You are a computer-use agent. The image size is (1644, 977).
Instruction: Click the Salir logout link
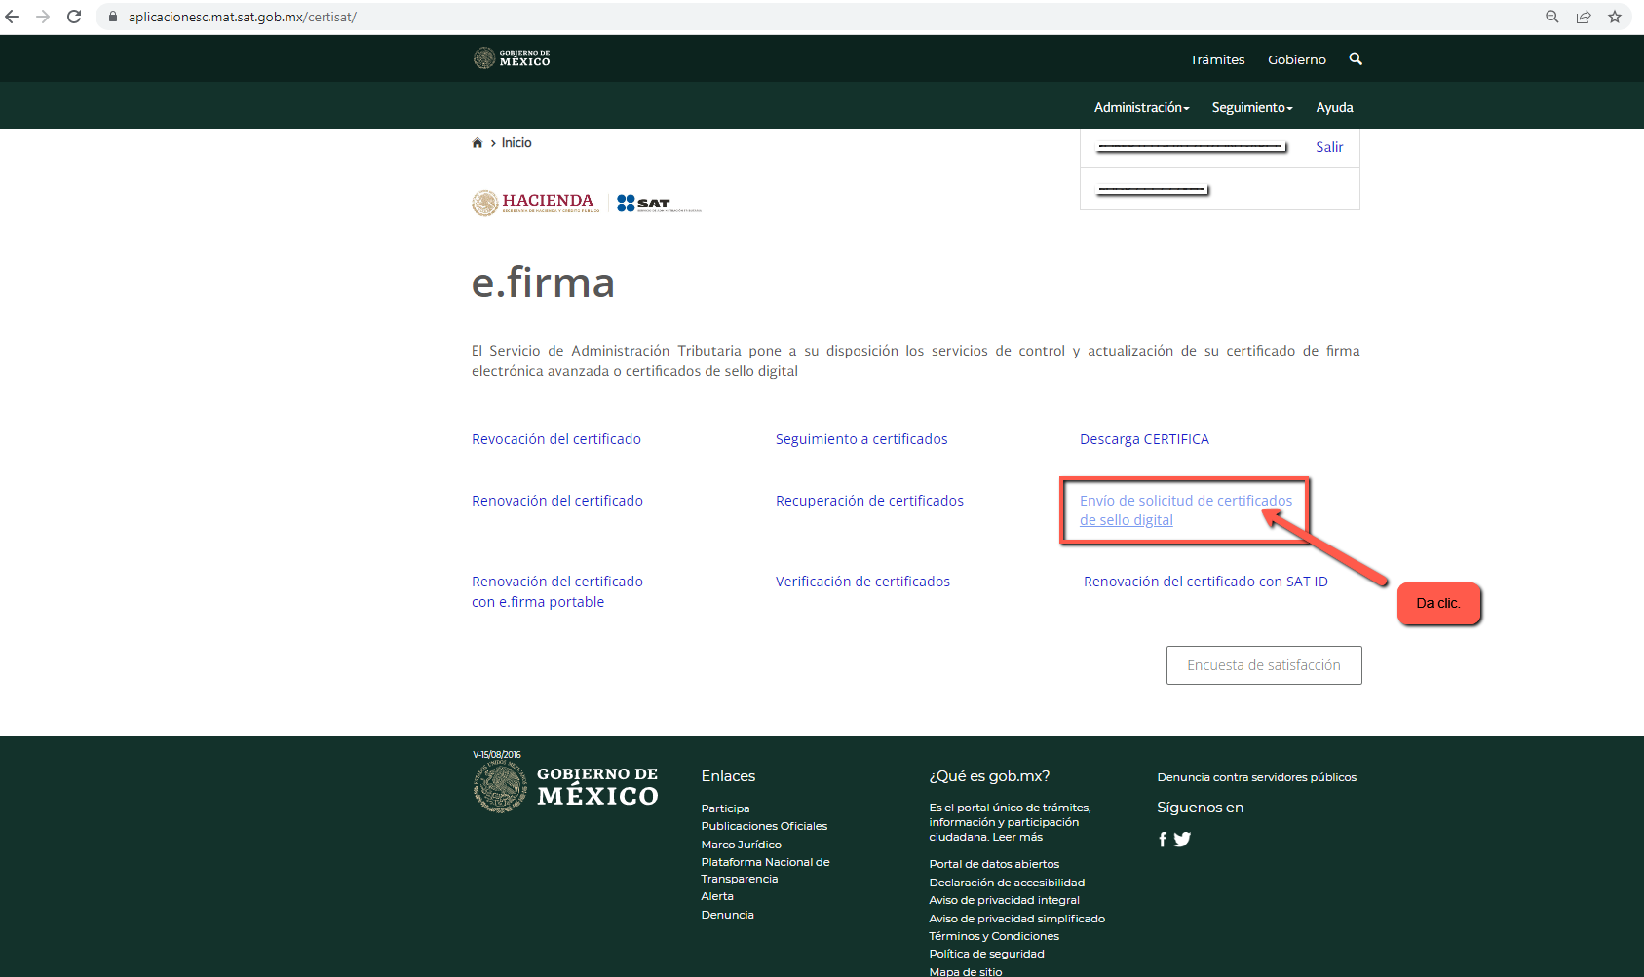(x=1329, y=147)
